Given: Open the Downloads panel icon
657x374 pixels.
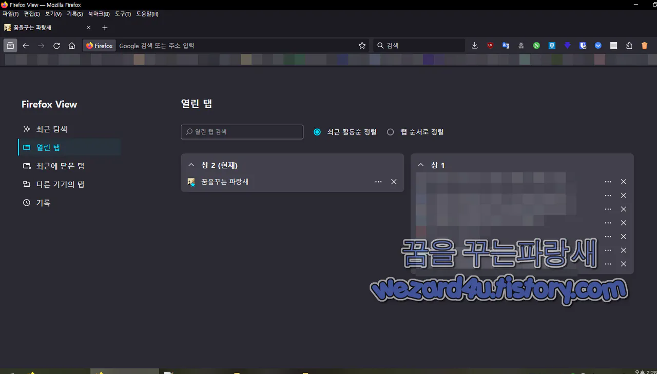Looking at the screenshot, I should (x=474, y=45).
